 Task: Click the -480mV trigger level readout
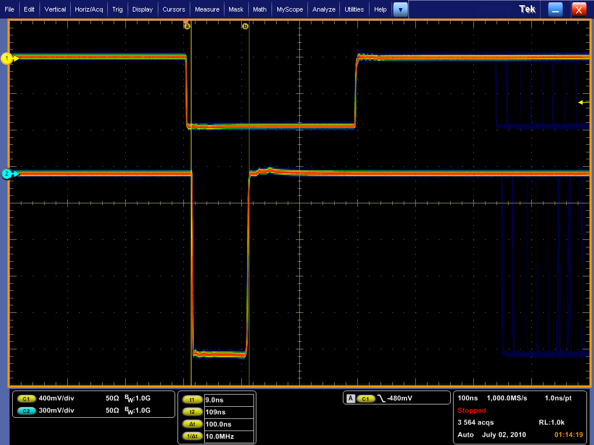click(399, 398)
